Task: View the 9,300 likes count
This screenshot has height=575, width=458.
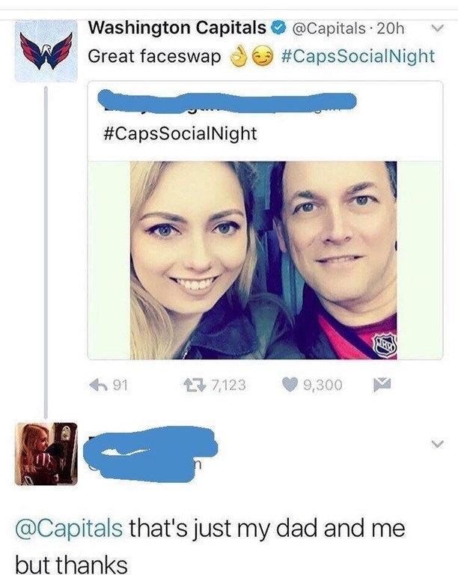Action: 323,385
